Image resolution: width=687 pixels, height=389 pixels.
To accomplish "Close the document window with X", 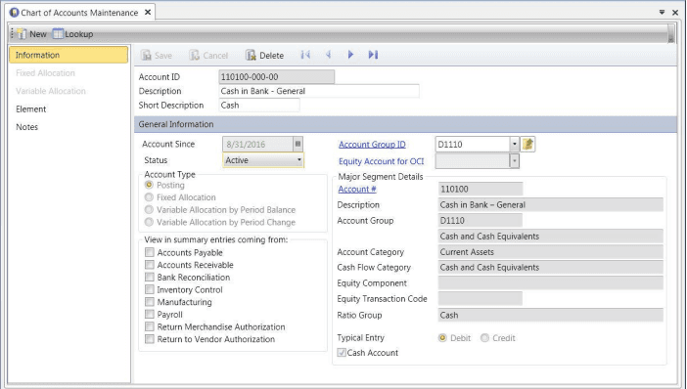I will coord(675,13).
